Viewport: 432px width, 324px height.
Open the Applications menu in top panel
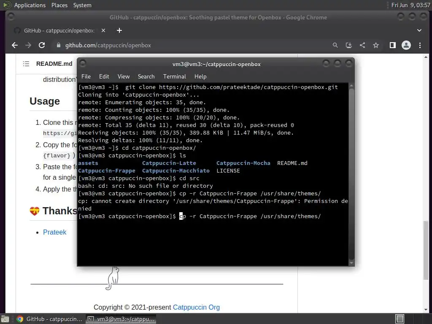click(x=30, y=5)
